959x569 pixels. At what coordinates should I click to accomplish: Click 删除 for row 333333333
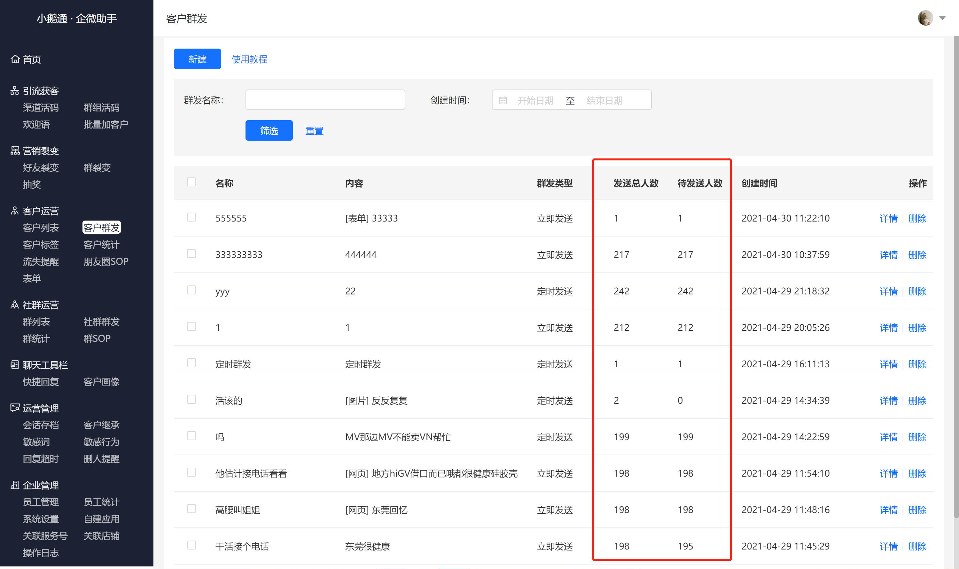917,254
